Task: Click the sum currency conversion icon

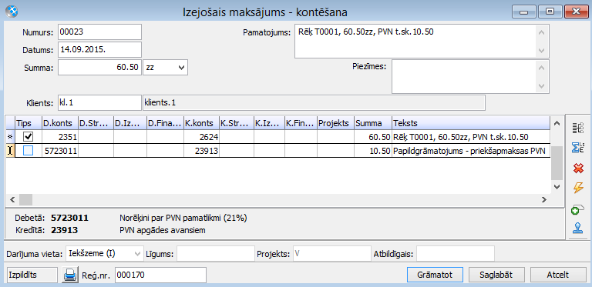Action: pos(578,147)
